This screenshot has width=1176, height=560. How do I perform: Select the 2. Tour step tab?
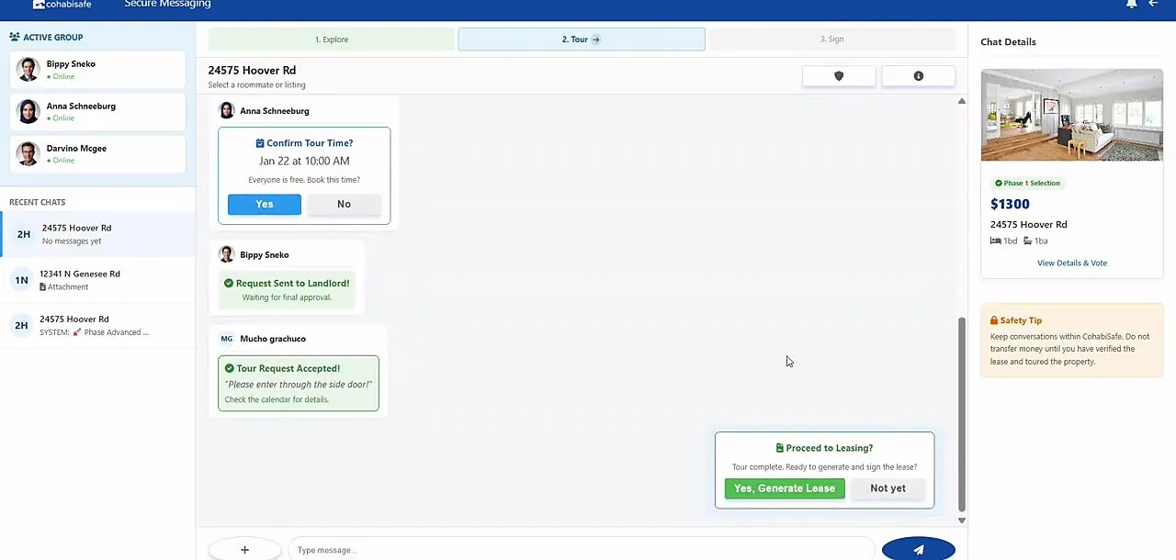tap(582, 39)
